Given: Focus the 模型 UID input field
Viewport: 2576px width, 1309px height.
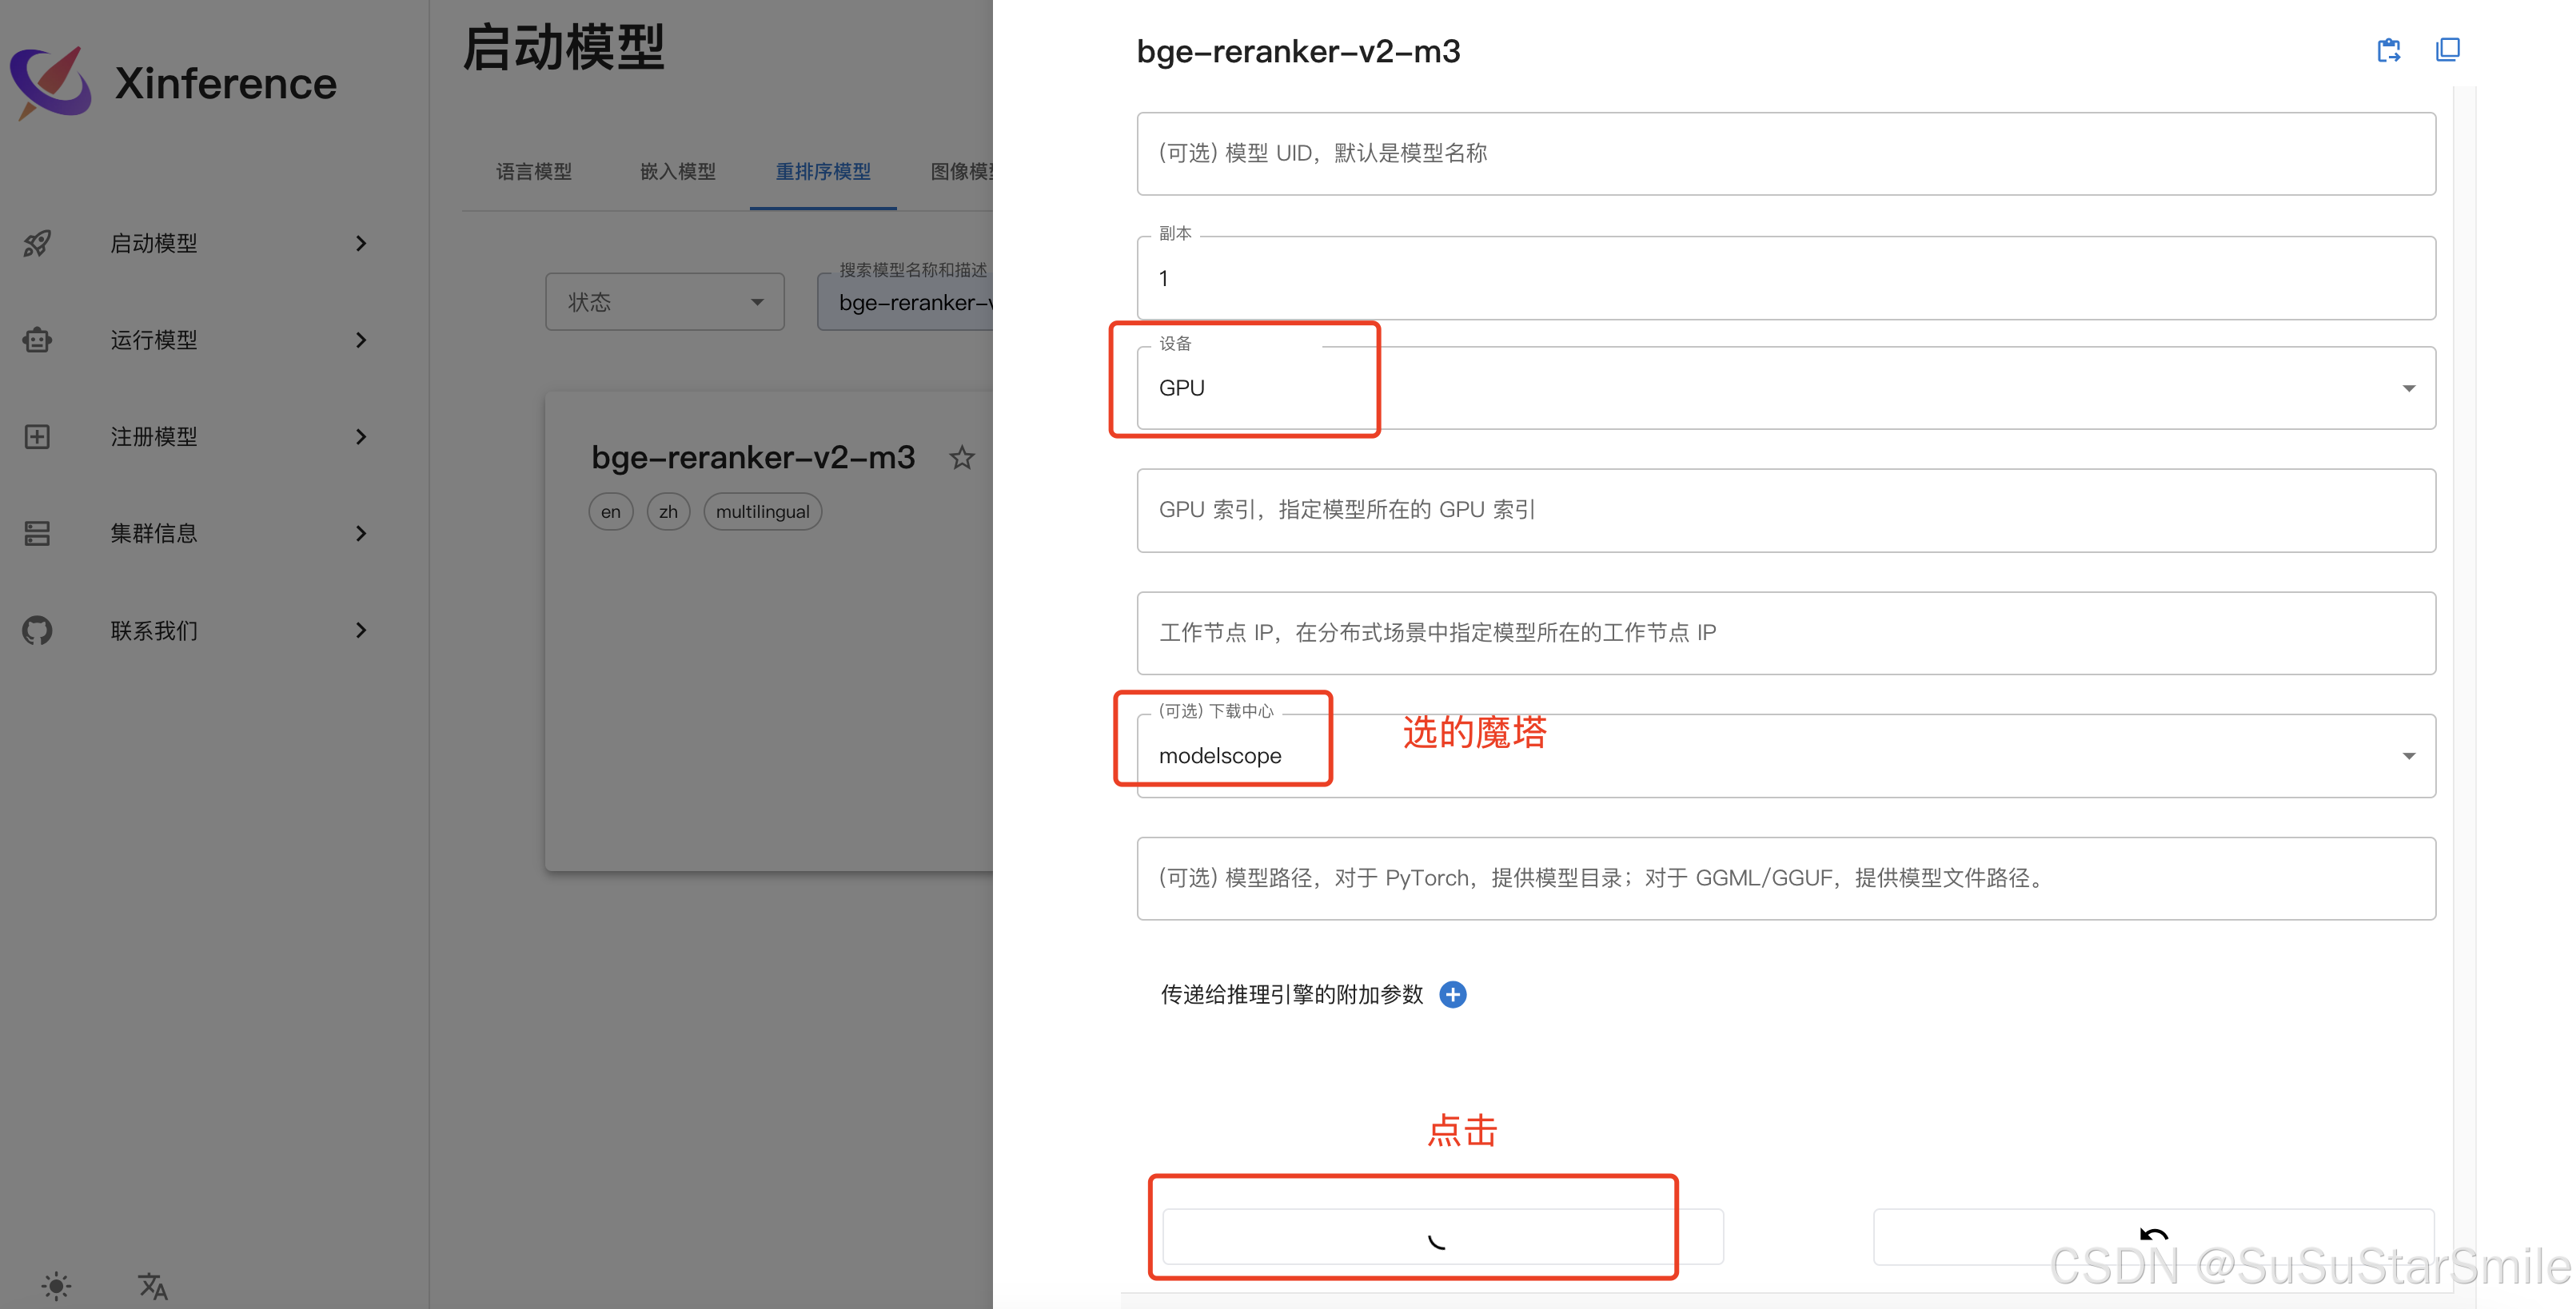Looking at the screenshot, I should point(1786,154).
